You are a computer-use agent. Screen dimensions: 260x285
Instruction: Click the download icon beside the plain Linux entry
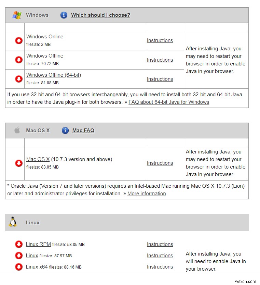point(19,256)
